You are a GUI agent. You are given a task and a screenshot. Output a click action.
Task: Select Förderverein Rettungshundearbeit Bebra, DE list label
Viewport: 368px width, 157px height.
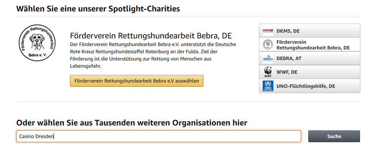tap(313, 45)
